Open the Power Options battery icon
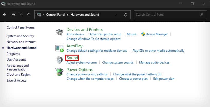The image size is (210, 107). [59, 72]
